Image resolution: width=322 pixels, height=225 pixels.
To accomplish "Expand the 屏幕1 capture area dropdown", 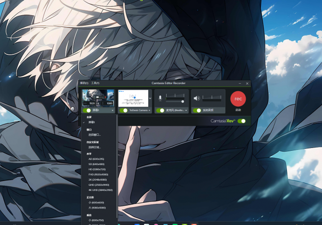I will coord(113,111).
